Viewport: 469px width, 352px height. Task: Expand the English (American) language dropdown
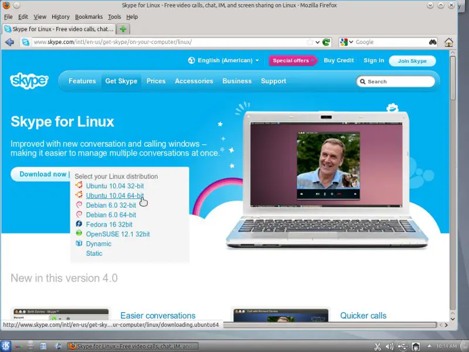(x=257, y=60)
